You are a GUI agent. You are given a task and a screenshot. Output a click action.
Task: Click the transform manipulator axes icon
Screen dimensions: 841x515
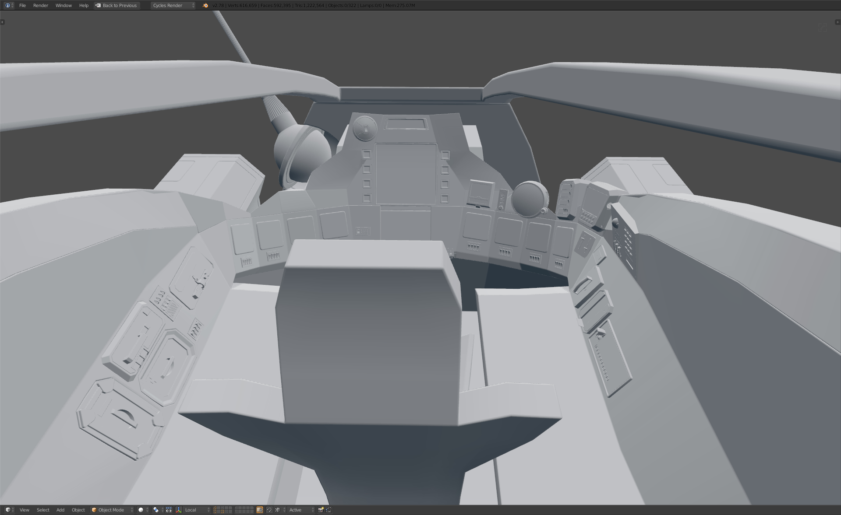[x=179, y=510]
